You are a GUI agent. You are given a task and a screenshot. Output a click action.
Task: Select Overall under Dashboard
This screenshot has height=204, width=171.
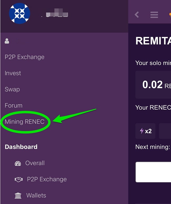tap(35, 163)
